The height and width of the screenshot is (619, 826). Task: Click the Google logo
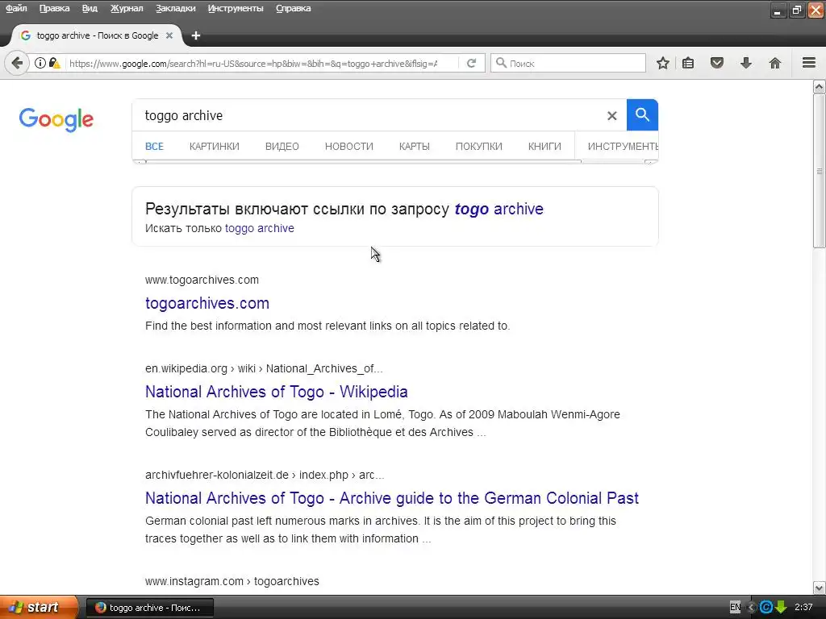point(56,119)
